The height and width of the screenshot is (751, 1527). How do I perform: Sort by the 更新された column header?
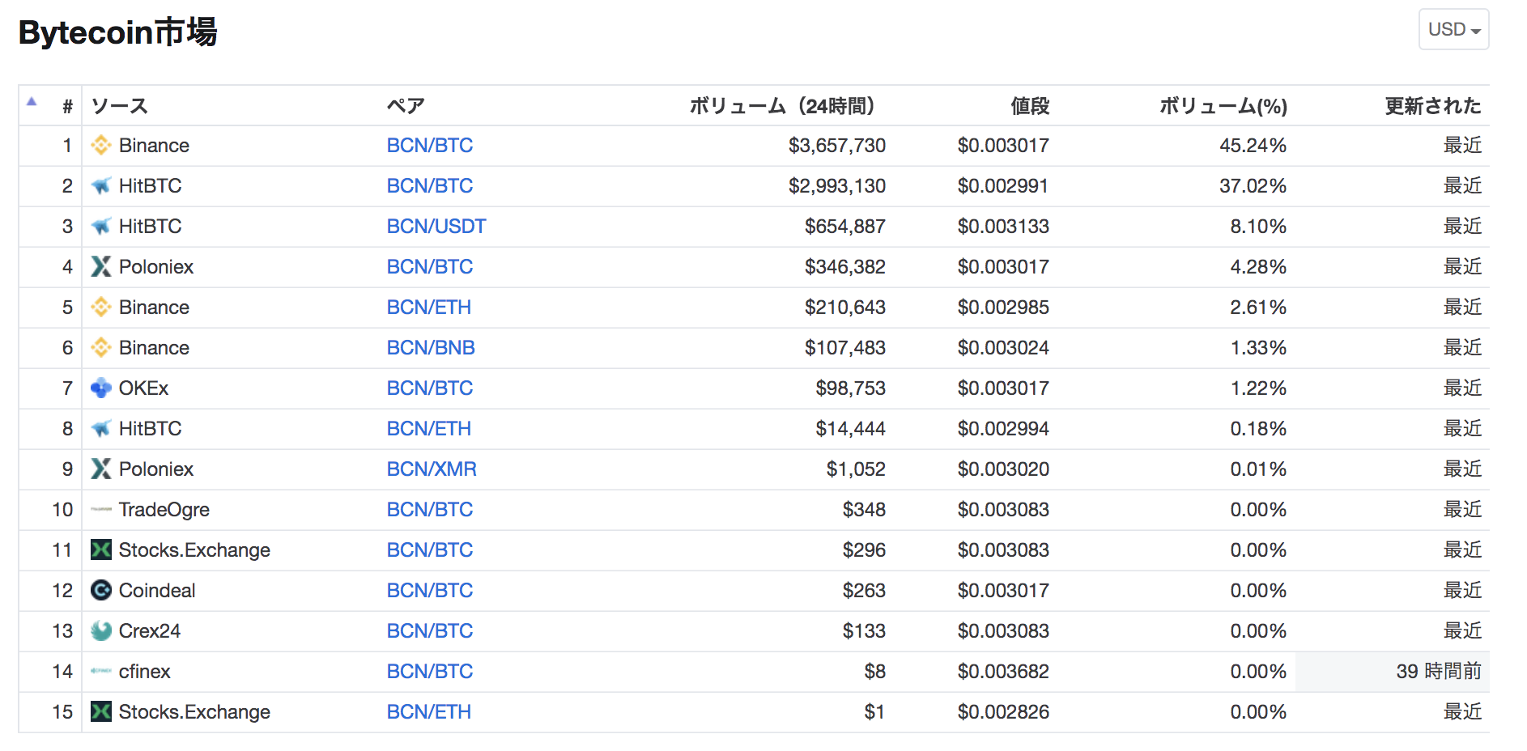pyautogui.click(x=1433, y=106)
